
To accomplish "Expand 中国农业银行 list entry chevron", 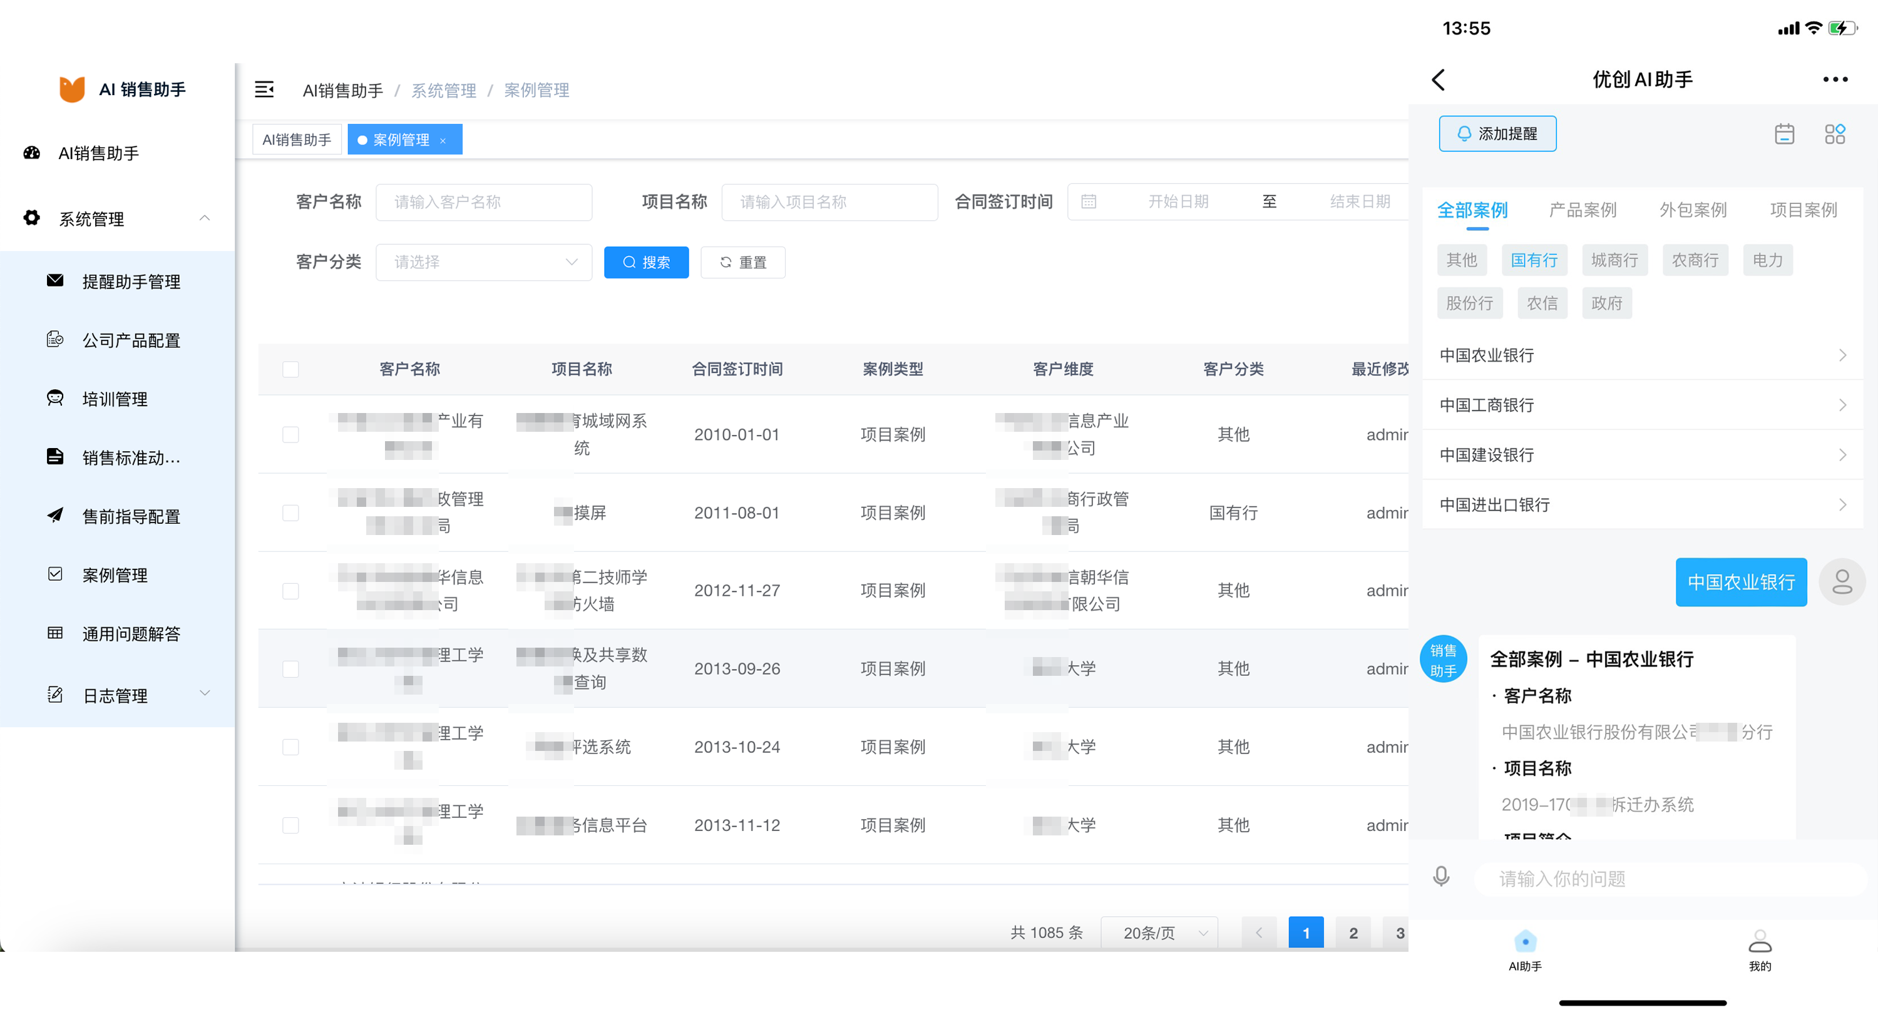I will click(1842, 355).
